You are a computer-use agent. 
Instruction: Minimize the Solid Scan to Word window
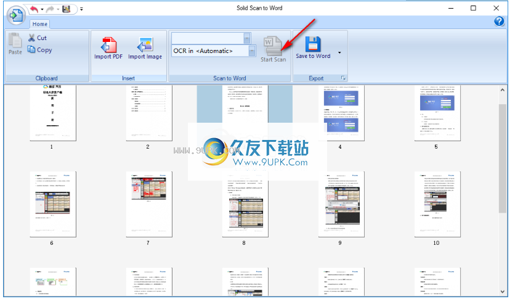pos(451,8)
